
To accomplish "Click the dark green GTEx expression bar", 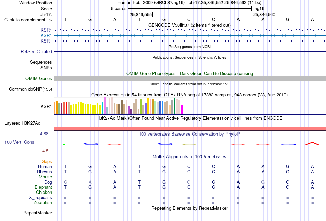I will pos(174,106).
